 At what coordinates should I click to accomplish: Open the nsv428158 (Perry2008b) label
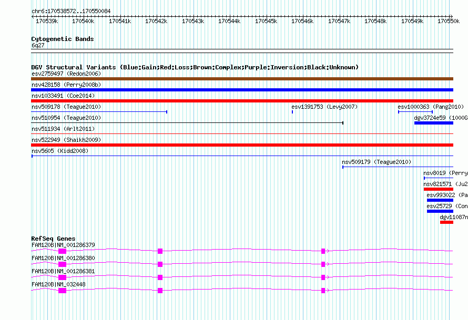point(66,85)
